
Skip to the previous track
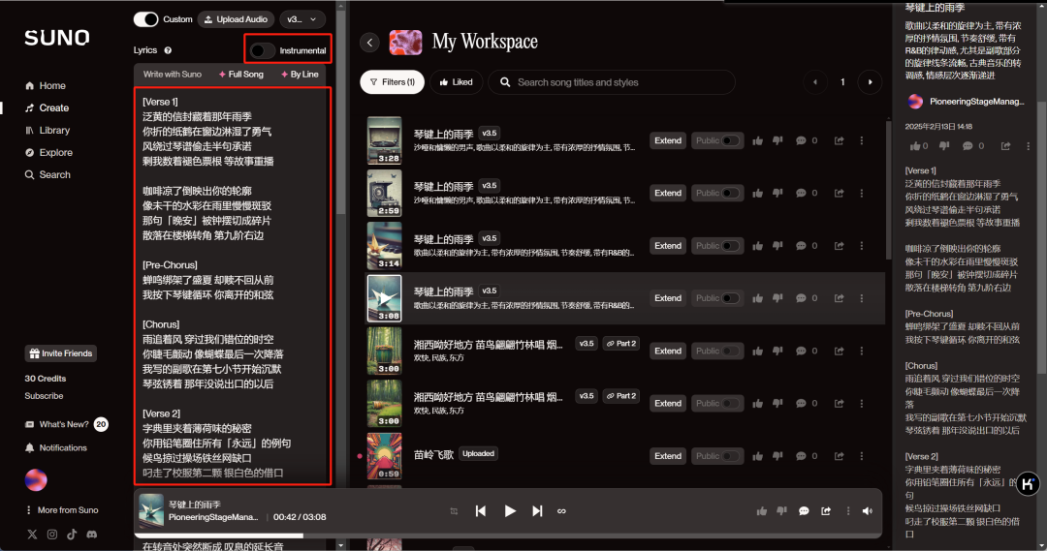tap(480, 511)
